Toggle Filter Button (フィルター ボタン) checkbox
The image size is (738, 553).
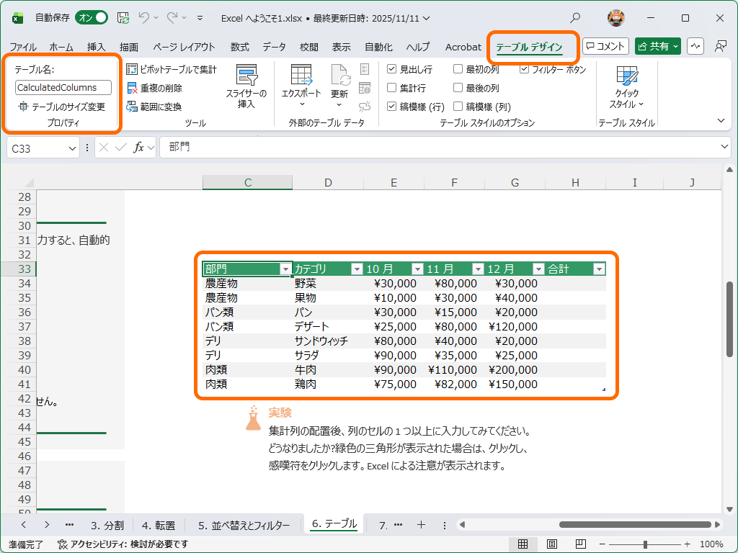tap(524, 69)
